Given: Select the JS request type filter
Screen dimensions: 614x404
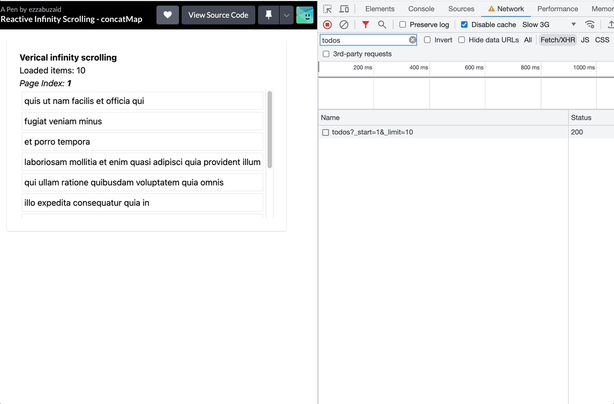Looking at the screenshot, I should click(585, 40).
